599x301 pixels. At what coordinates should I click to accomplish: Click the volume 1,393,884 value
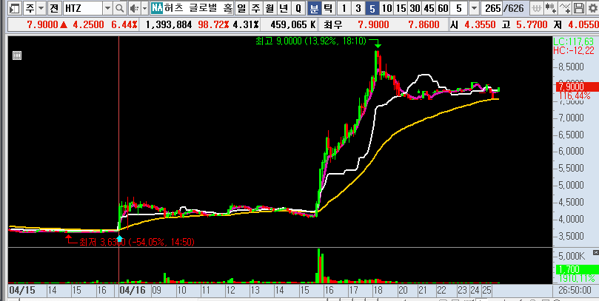tap(169, 25)
